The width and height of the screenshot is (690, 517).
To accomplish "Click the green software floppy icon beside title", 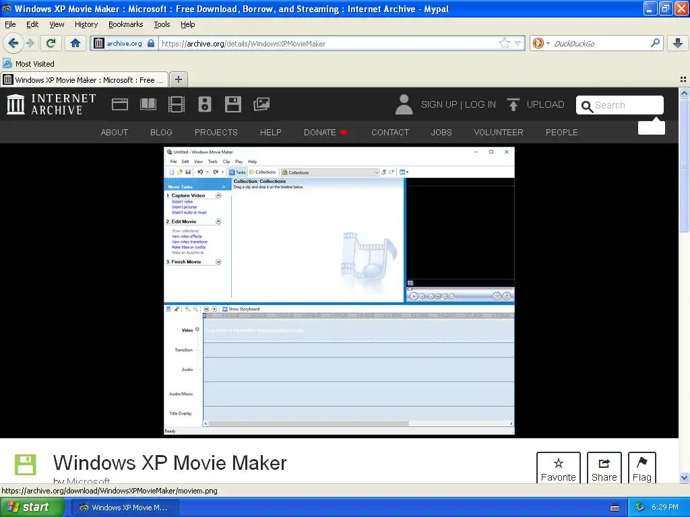I will pos(25,464).
